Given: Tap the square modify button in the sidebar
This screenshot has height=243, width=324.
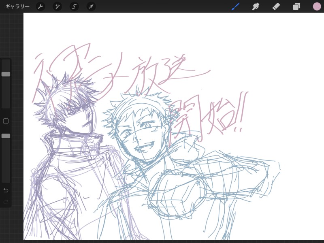Looking at the screenshot, I should click(6, 121).
